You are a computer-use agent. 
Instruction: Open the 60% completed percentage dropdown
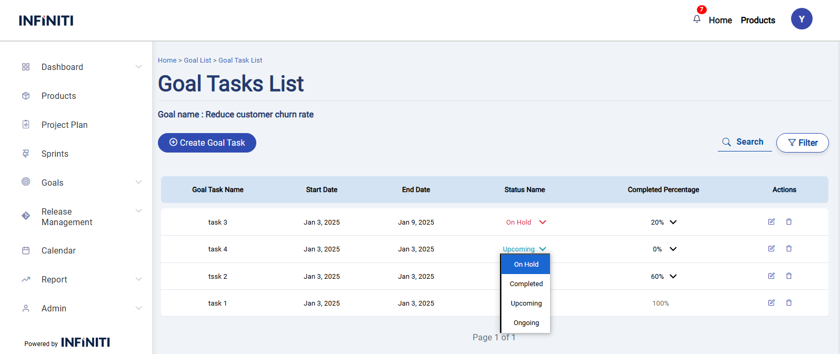point(673,277)
